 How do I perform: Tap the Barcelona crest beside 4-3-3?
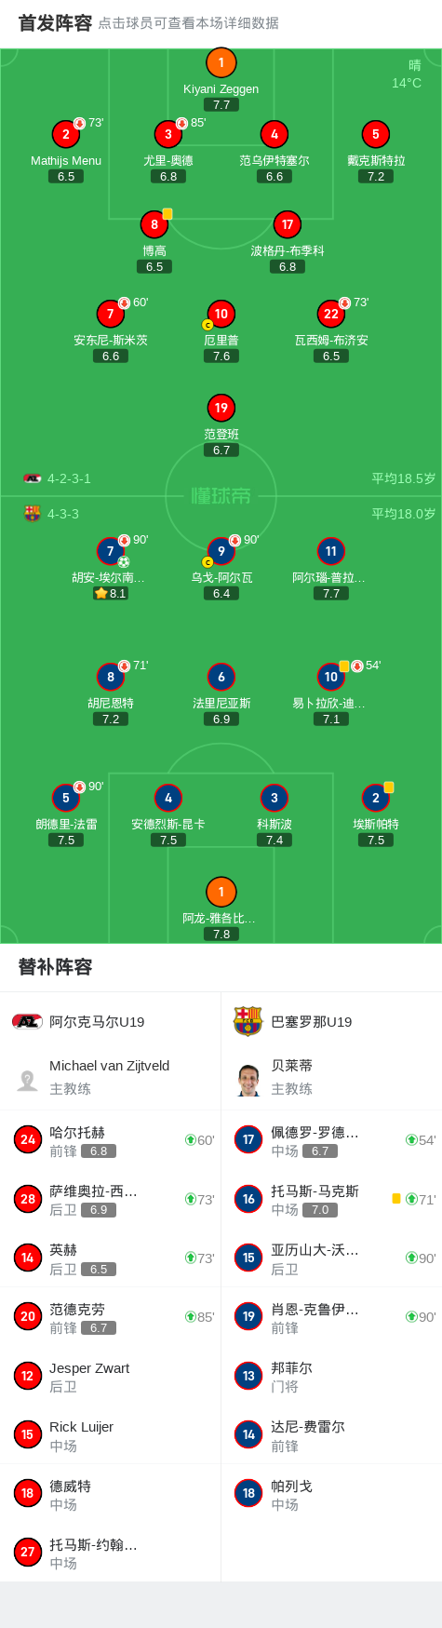pos(33,513)
